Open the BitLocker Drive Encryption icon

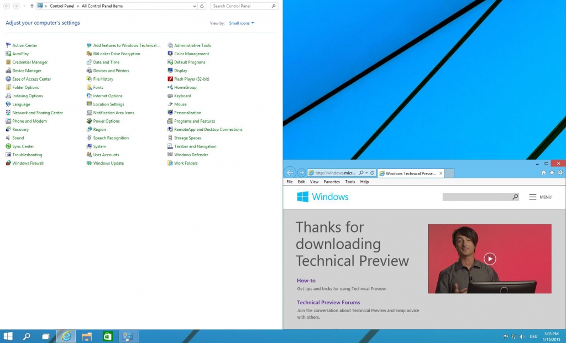point(89,54)
